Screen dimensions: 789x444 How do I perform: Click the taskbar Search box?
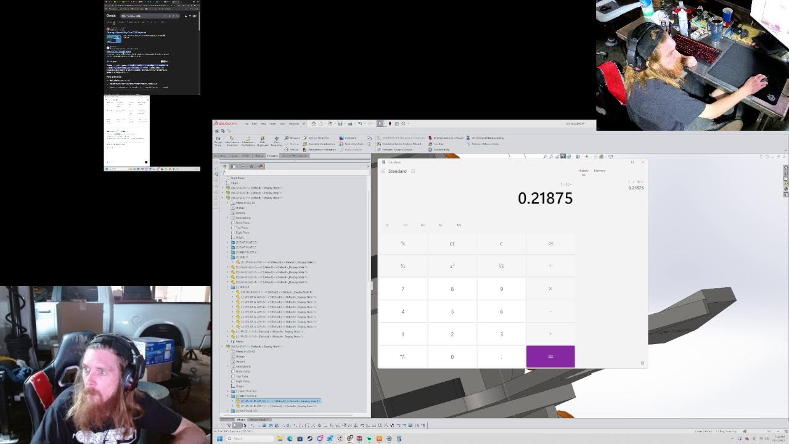coord(251,438)
